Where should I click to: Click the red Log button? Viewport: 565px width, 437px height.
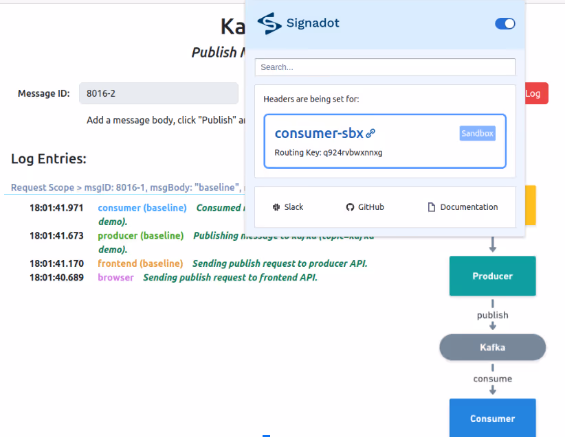536,93
